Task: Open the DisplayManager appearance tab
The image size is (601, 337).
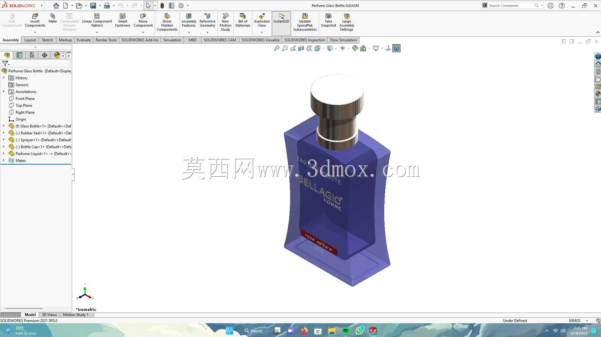Action: click(57, 55)
